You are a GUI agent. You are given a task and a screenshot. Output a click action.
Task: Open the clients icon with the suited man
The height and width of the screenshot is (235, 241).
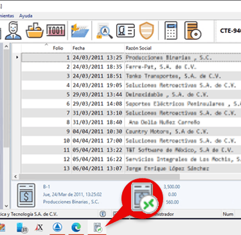tap(13, 31)
